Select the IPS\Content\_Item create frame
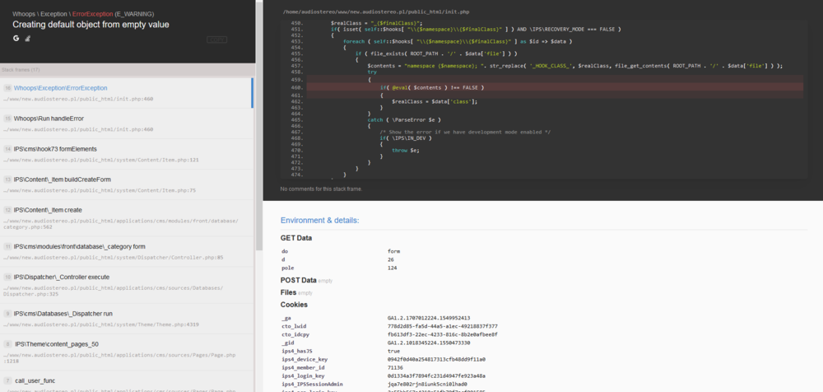 pyautogui.click(x=48, y=210)
